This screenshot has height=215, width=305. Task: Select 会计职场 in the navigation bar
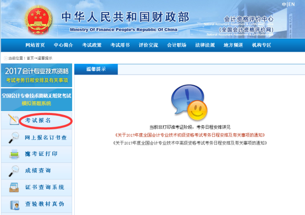click(176, 45)
